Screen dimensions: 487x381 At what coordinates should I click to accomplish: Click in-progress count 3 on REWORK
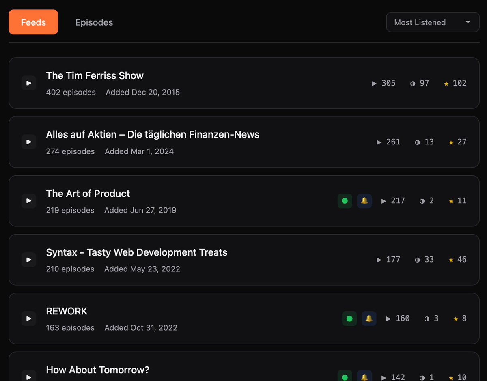click(431, 319)
